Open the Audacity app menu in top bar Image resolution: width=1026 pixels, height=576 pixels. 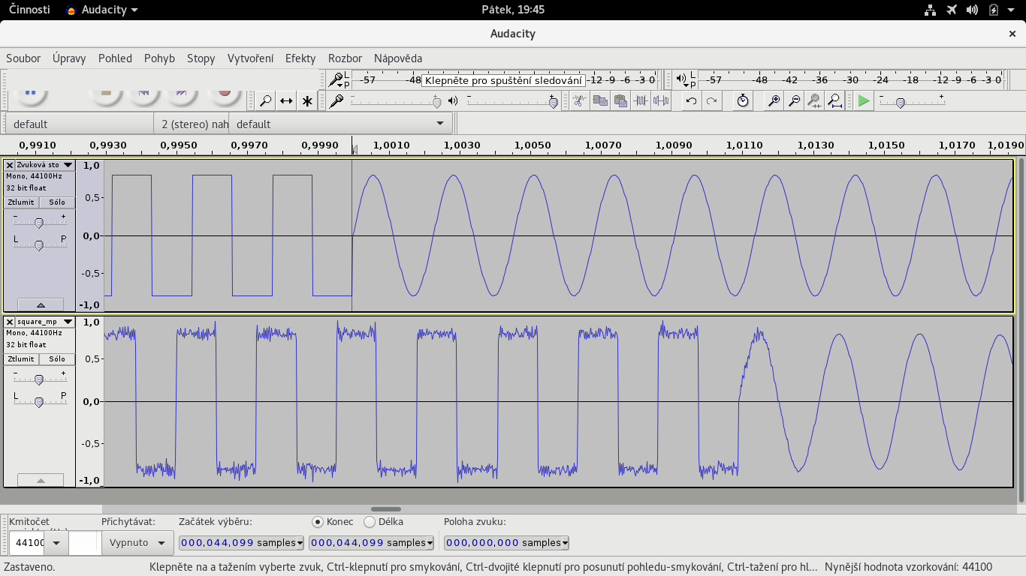pos(102,10)
